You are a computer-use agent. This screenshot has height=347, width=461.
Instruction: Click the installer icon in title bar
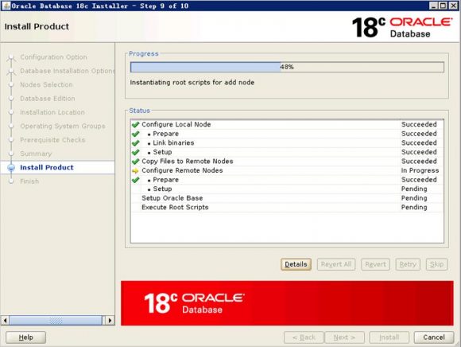click(x=6, y=6)
